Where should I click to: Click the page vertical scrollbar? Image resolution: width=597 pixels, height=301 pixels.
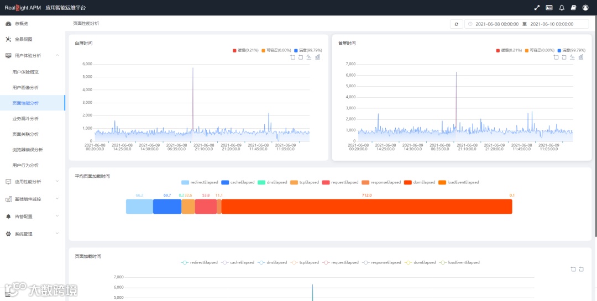click(x=595, y=125)
